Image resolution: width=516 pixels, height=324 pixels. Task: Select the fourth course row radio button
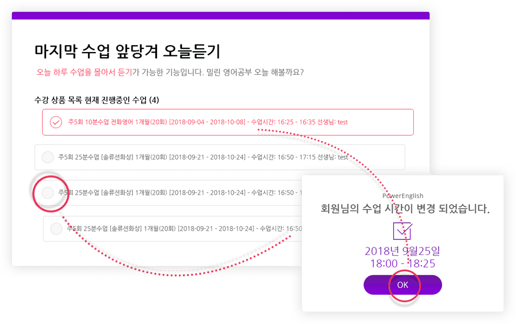point(56,228)
